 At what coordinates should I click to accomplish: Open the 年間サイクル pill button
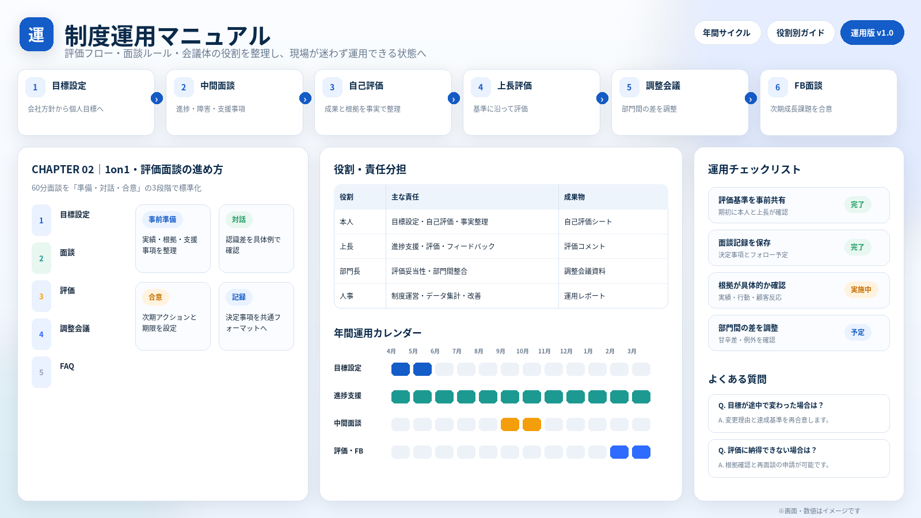pos(727,33)
